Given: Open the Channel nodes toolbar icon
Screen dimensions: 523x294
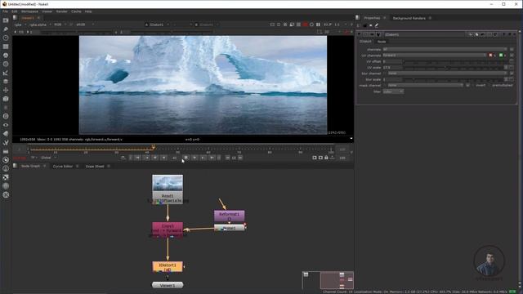Looking at the screenshot, I should pos(6,47).
